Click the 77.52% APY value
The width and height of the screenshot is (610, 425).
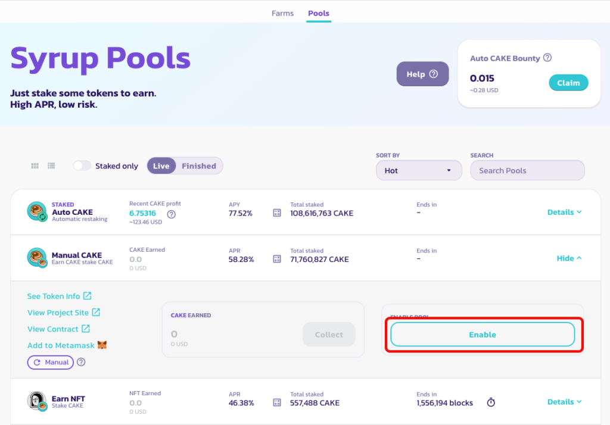coord(241,213)
